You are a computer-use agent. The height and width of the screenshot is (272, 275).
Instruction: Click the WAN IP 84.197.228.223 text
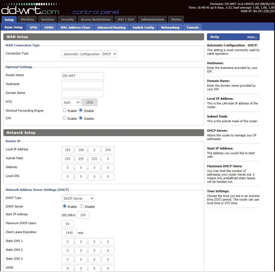(257, 11)
